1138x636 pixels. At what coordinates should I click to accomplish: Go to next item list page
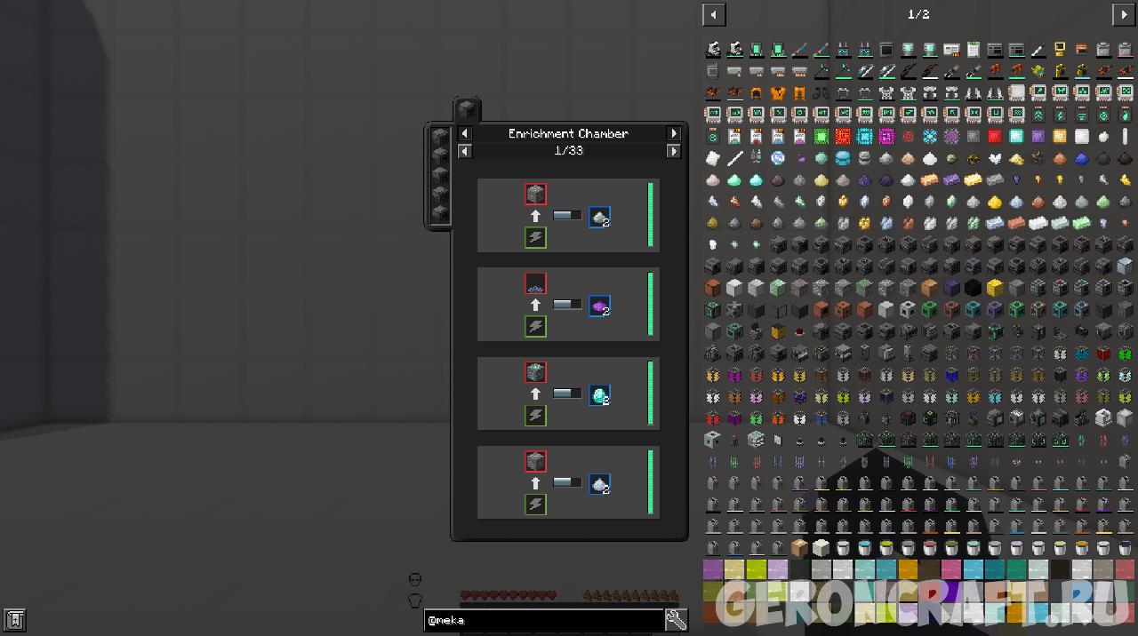coord(1124,14)
